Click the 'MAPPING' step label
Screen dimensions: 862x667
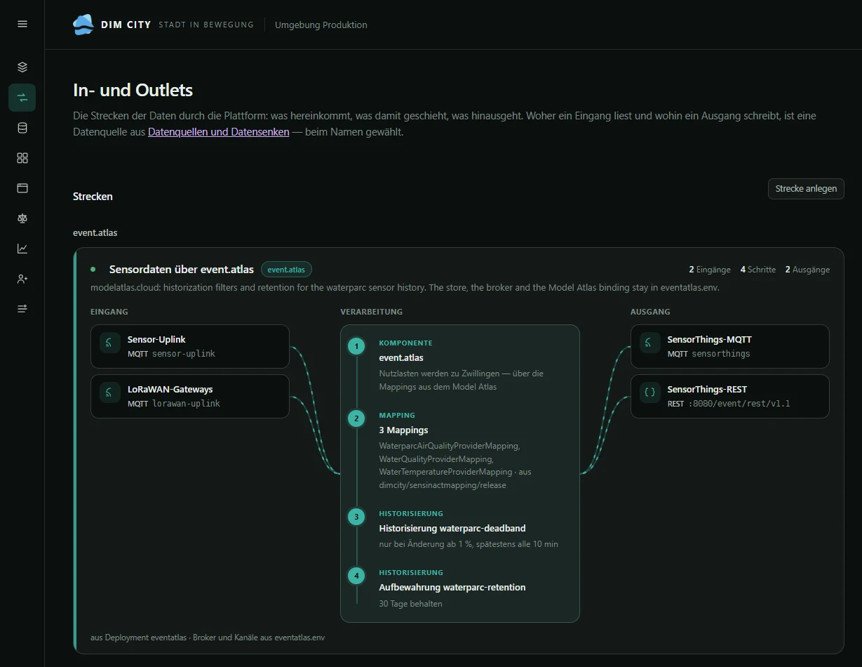(397, 416)
